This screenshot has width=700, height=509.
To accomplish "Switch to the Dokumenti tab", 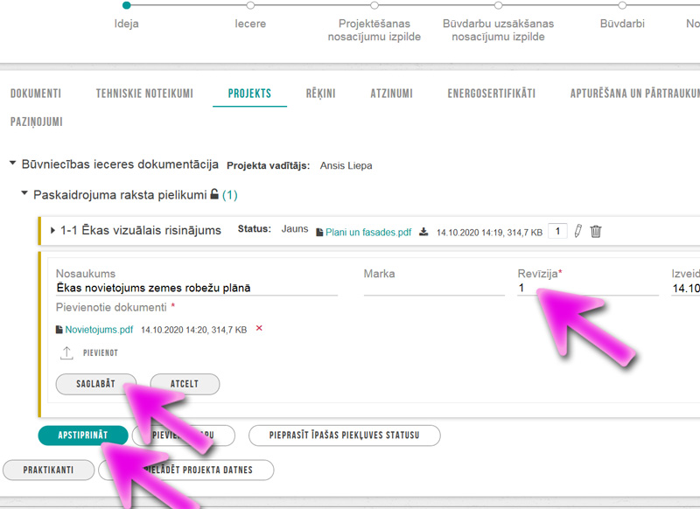I will click(35, 94).
